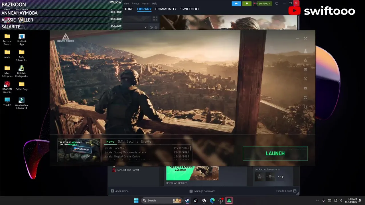Image resolution: width=365 pixels, height=205 pixels.
Task: Open Steam from the Windows taskbar
Action: (x=187, y=200)
